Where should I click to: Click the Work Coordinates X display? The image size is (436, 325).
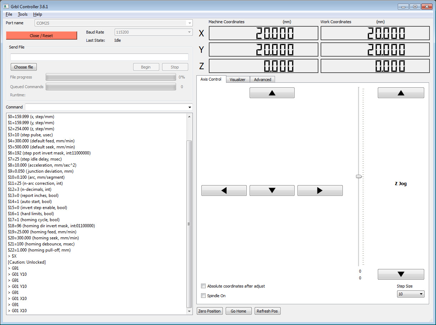(x=375, y=33)
